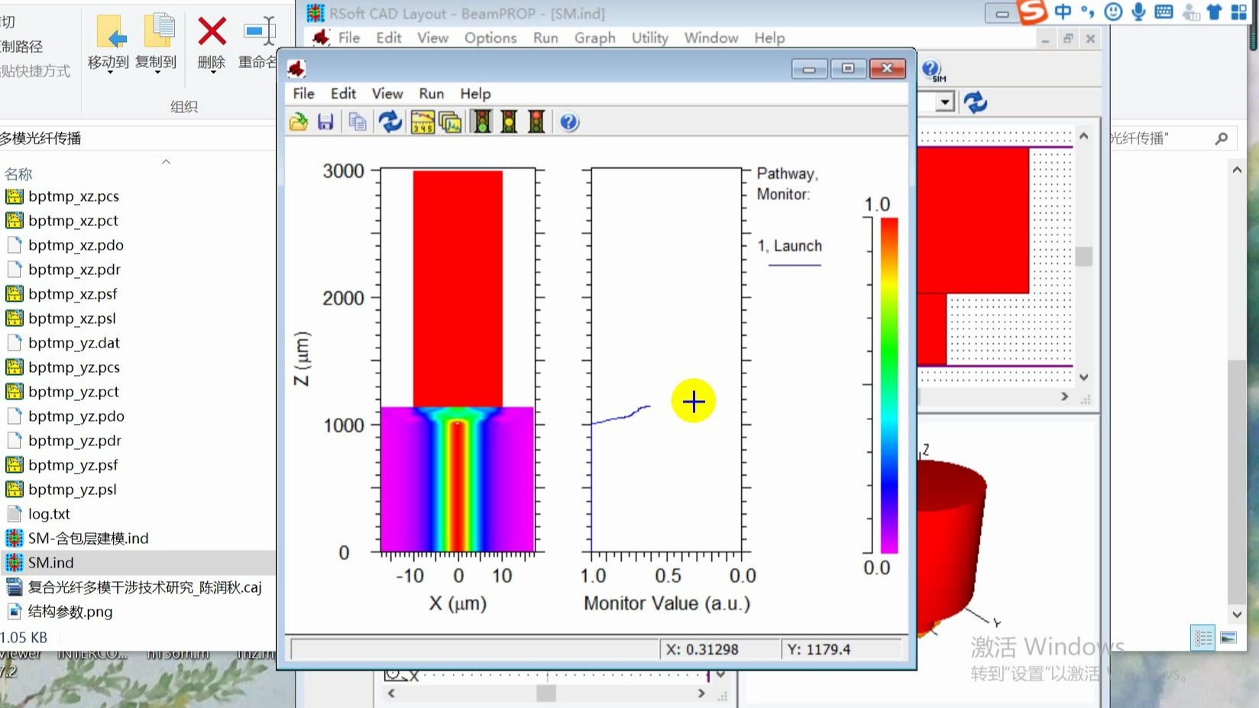Click the Copy to (复制到) button
Screen dimensions: 1259x708
coord(156,43)
